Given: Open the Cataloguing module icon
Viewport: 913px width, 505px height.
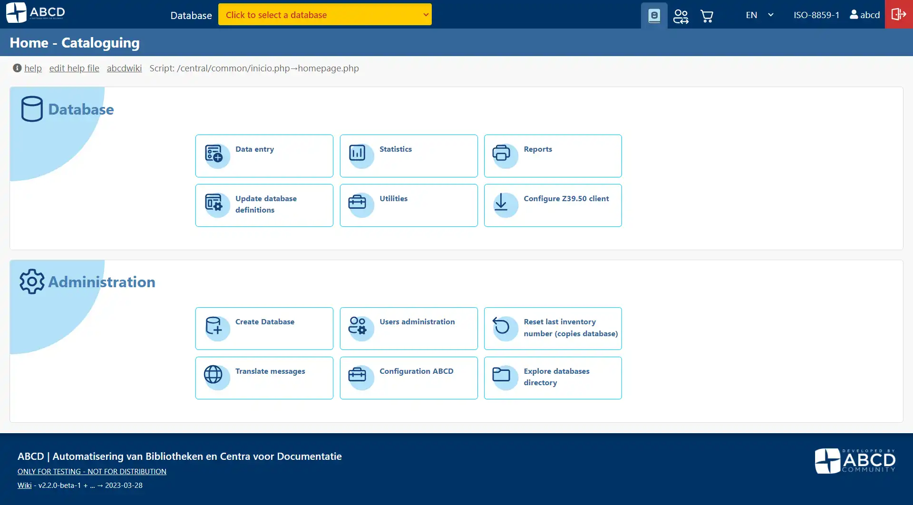Looking at the screenshot, I should [654, 16].
